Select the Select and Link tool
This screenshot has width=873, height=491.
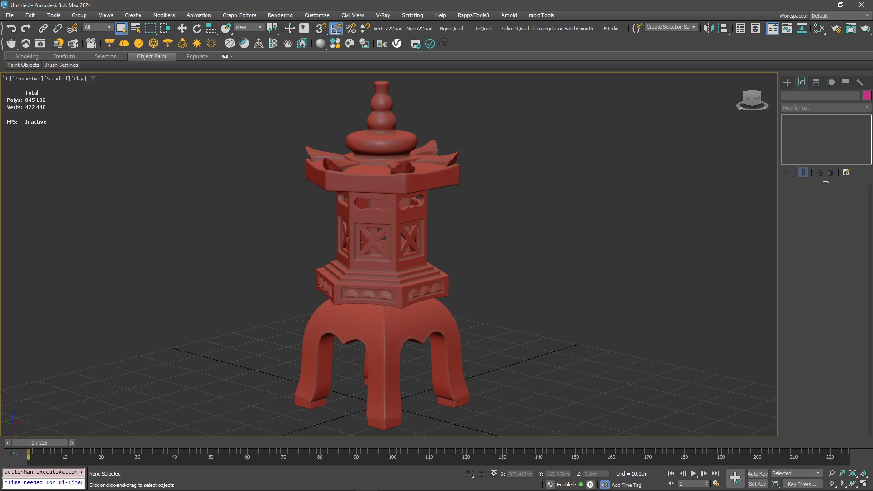click(x=43, y=28)
